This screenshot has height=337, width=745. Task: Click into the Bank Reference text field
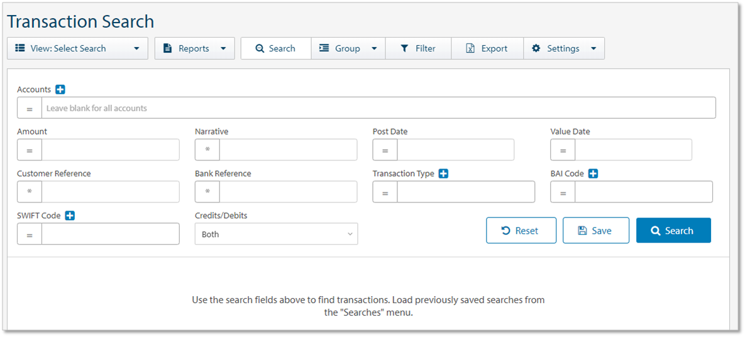tap(288, 192)
